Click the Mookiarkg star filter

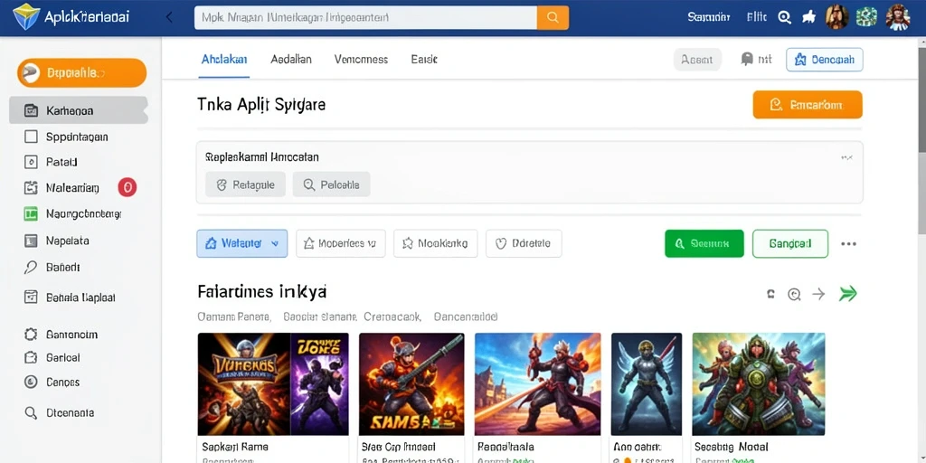tap(435, 243)
